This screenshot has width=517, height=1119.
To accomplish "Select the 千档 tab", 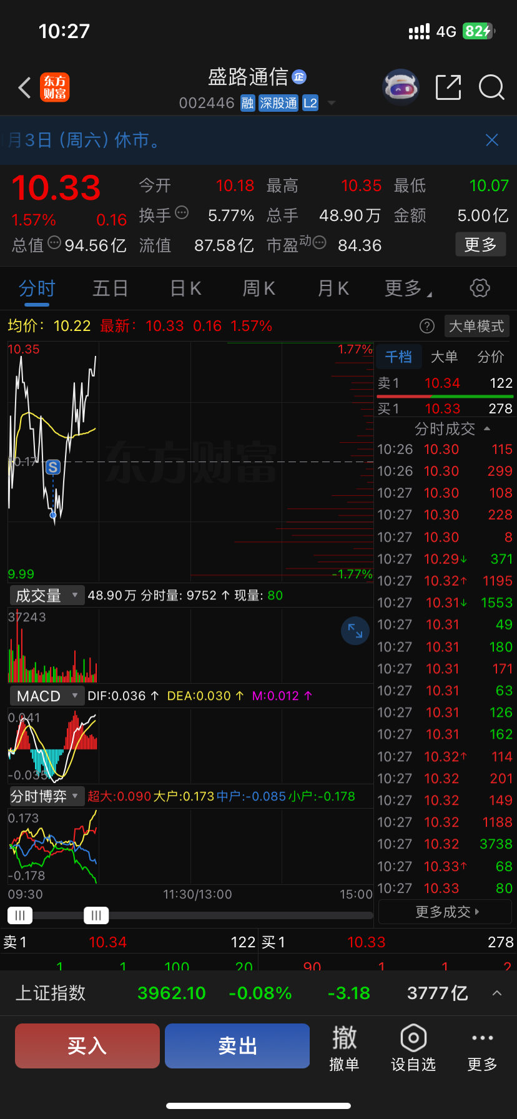I will (398, 357).
